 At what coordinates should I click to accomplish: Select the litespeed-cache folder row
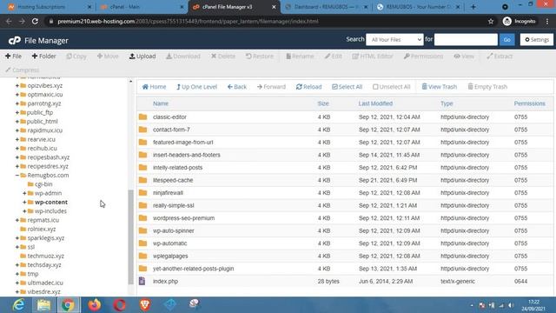click(x=345, y=180)
